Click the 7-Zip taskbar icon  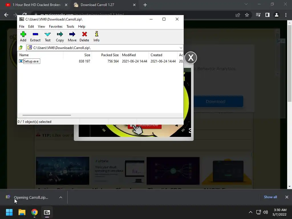tap(47, 212)
